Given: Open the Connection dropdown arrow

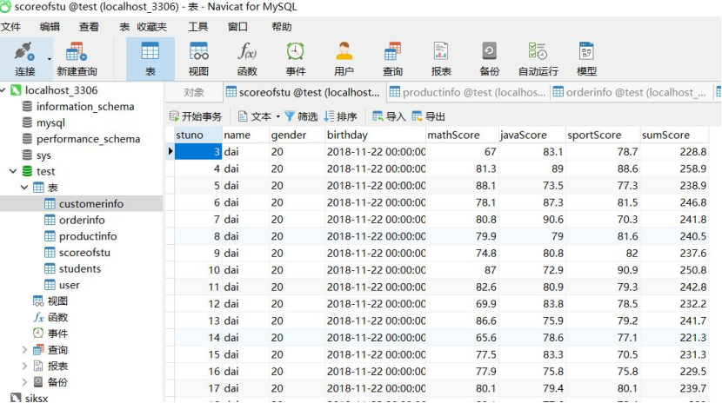Looking at the screenshot, I should click(50, 59).
